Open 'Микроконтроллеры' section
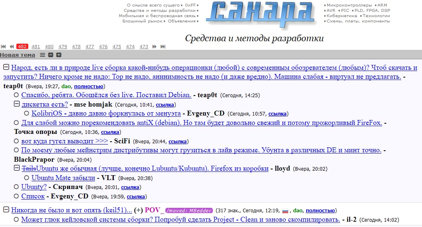 coord(349,5)
